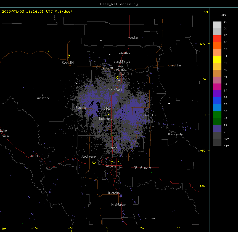238x232 pixels.
Task: Select the gold 48-51 dBZ legend swatch
Action: point(217,66)
